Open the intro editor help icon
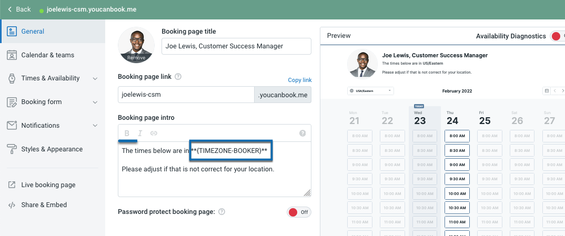Screen dimensions: 565x236 [302, 134]
